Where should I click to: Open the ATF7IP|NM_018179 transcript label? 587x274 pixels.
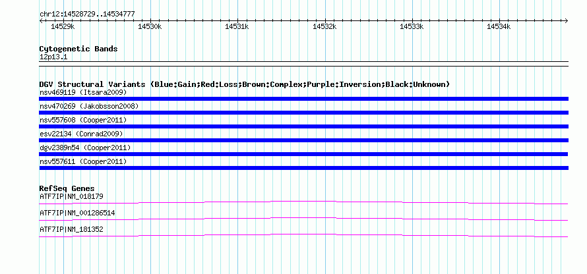pyautogui.click(x=71, y=196)
